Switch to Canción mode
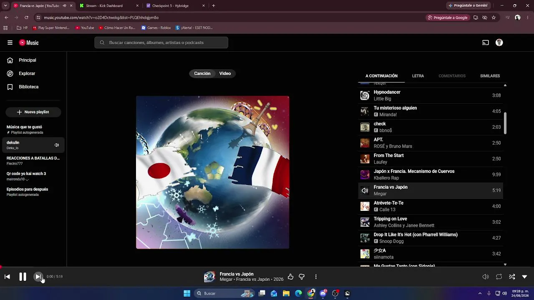534x300 pixels. pyautogui.click(x=202, y=73)
